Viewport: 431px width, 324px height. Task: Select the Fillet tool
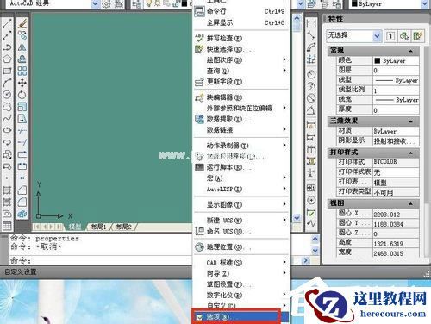pos(22,202)
